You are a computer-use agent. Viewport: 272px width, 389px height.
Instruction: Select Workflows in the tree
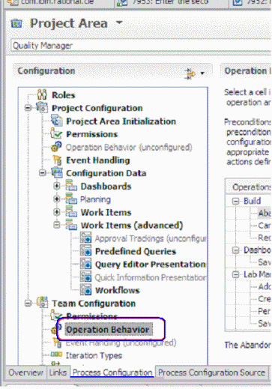tap(118, 290)
